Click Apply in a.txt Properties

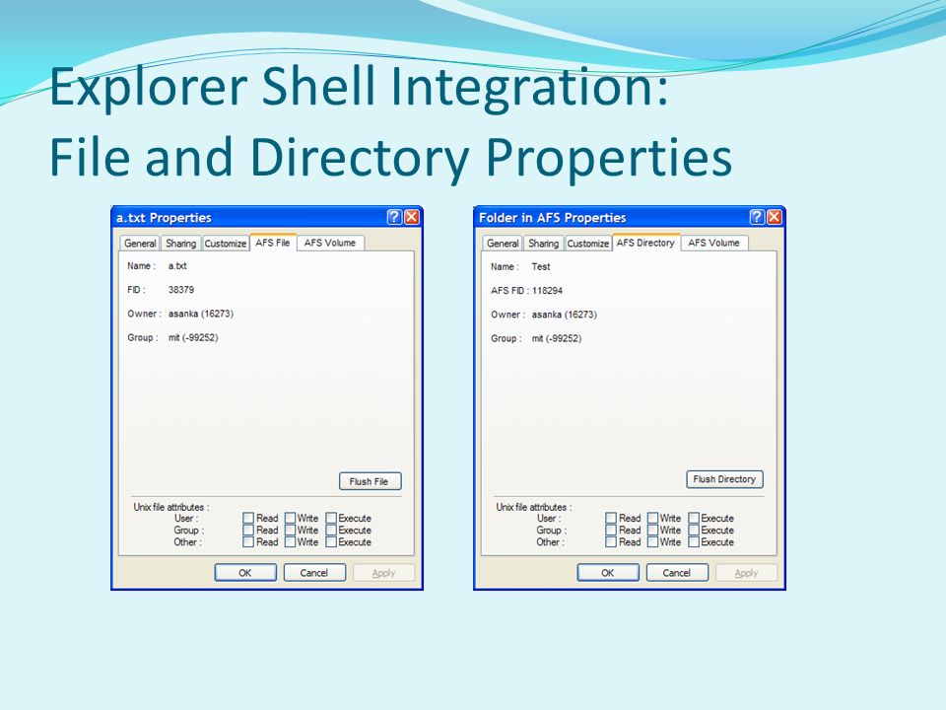point(383,572)
